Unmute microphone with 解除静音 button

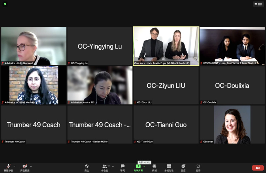pyautogui.click(x=7, y=167)
